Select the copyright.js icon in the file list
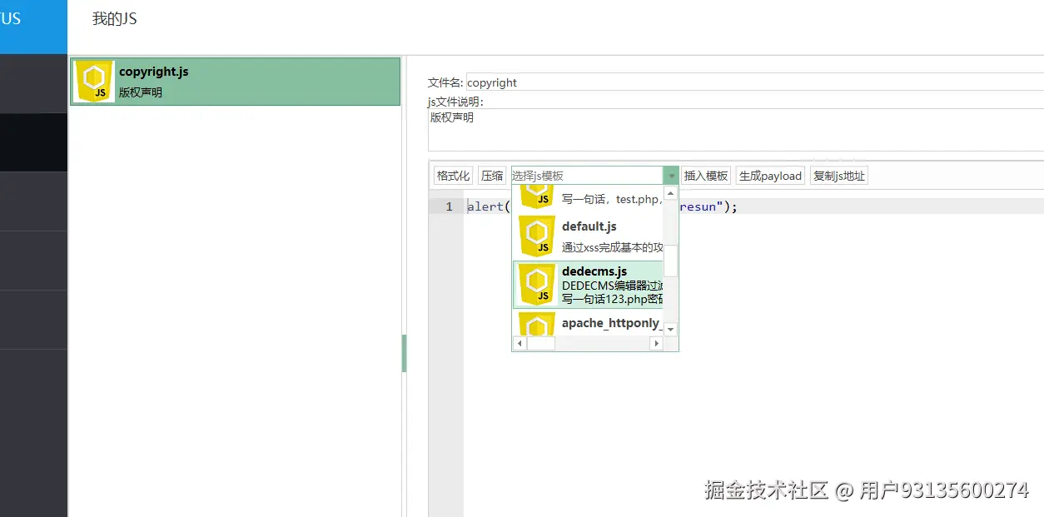The width and height of the screenshot is (1044, 517). pos(93,81)
